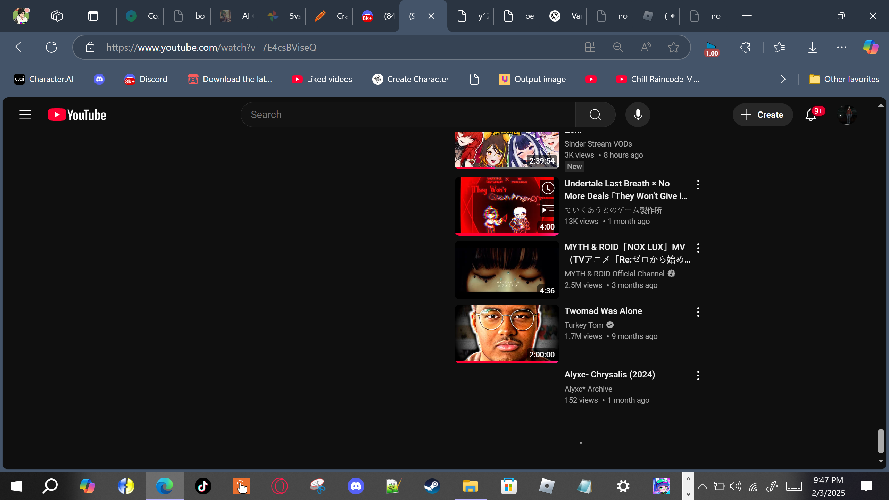Viewport: 889px width, 500px height.
Task: Open the Liked videos bookmark
Action: (x=322, y=79)
